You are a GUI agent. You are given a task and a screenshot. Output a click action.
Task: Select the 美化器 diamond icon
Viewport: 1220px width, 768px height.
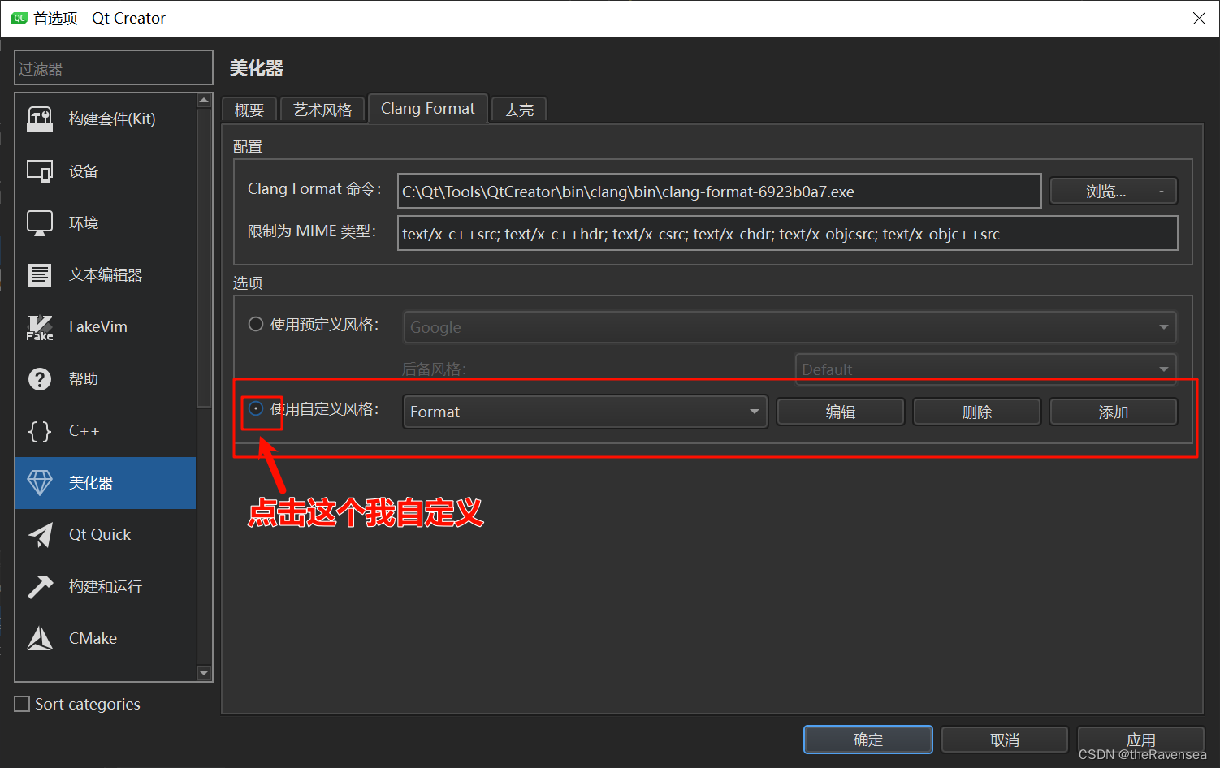click(40, 483)
